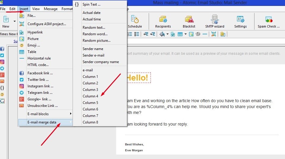
Task: Launch the SMTP wizard
Action: click(x=215, y=21)
